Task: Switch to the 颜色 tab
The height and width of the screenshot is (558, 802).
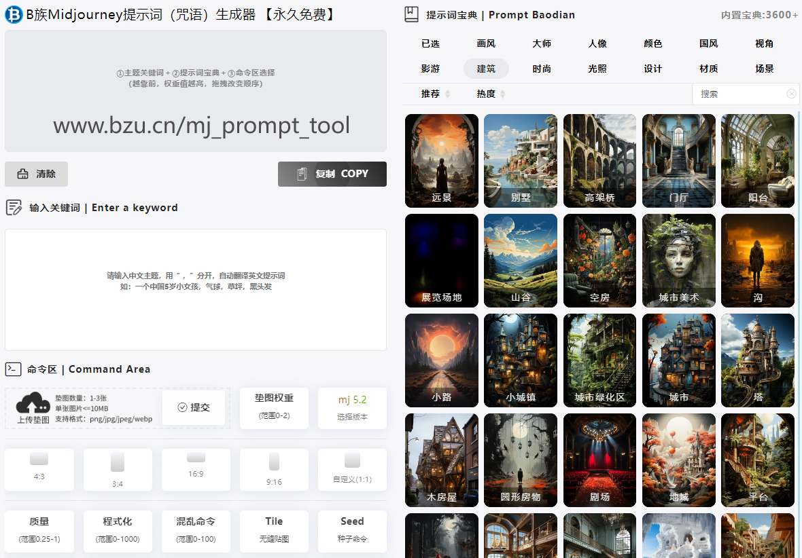Action: pos(653,44)
